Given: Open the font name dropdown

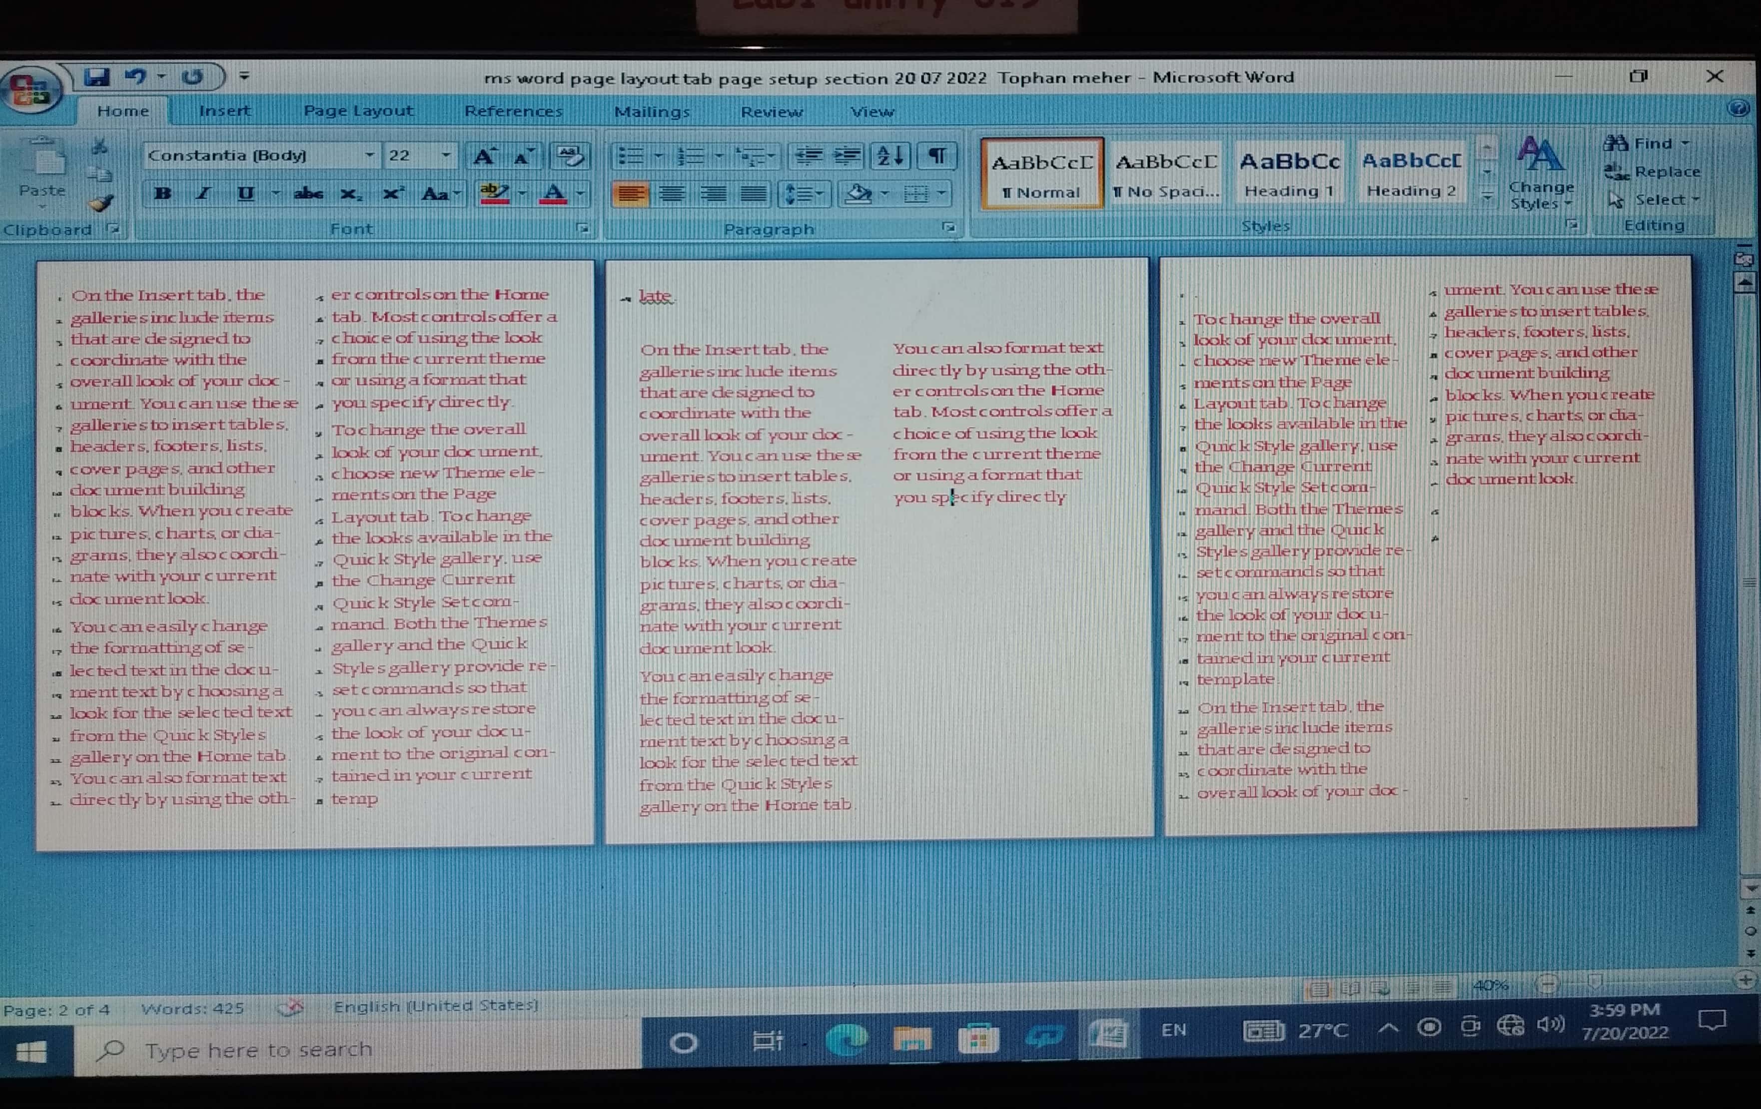Looking at the screenshot, I should [369, 155].
